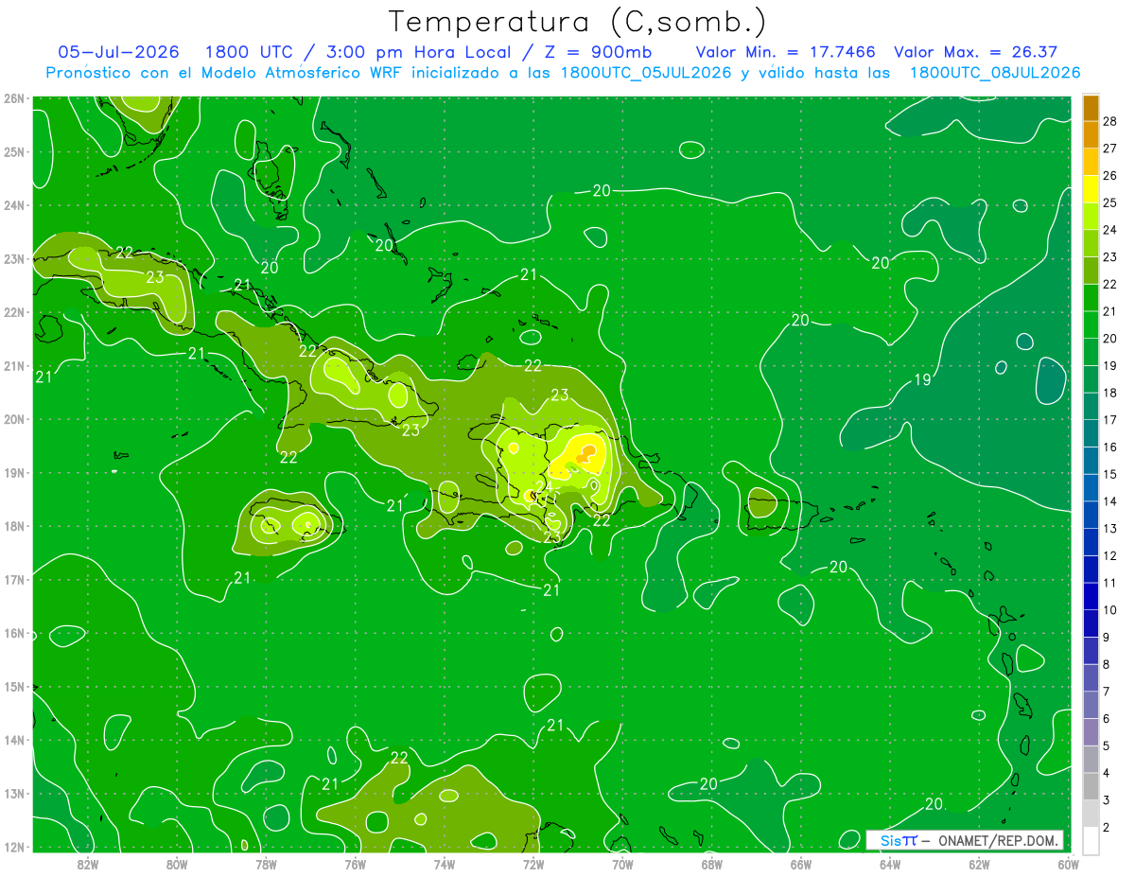Click the latitude axis label "18N"
Viewport: 1135px width, 877px height.
pyautogui.click(x=13, y=525)
